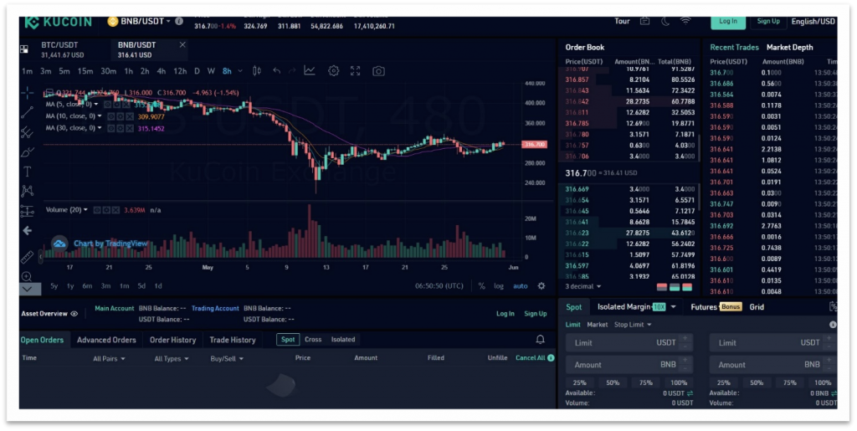Select the 50% amount button on buy side
The image size is (857, 431).
[x=613, y=382]
